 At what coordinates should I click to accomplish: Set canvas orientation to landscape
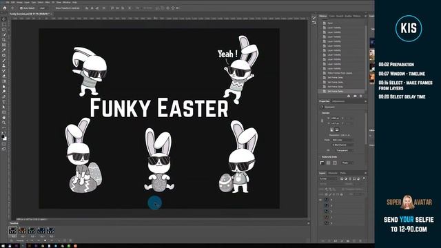(337, 130)
